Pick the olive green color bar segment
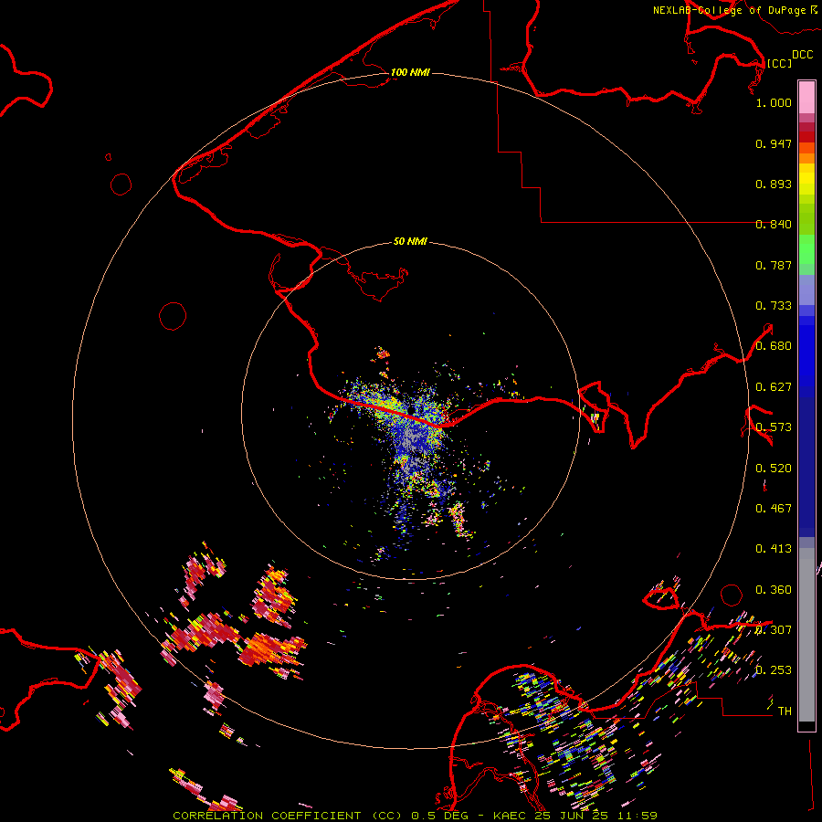Screen dimensions: 822x822 pos(806,218)
